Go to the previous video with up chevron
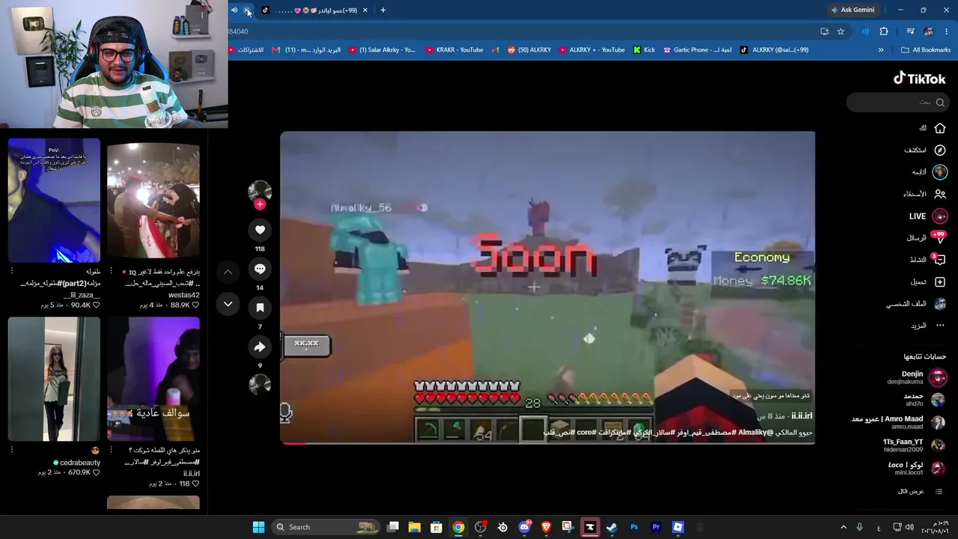Viewport: 958px width, 539px height. click(228, 272)
